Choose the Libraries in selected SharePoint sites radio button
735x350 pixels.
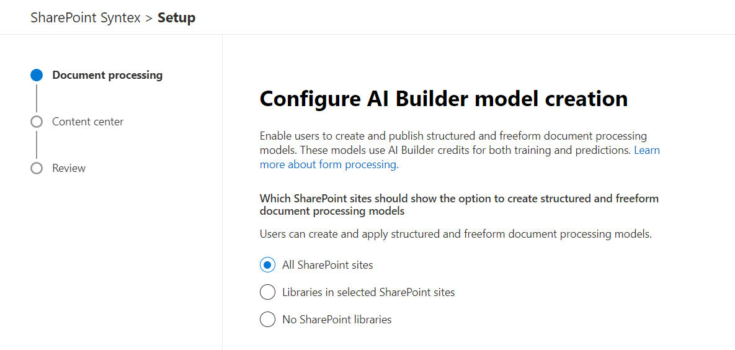click(267, 292)
